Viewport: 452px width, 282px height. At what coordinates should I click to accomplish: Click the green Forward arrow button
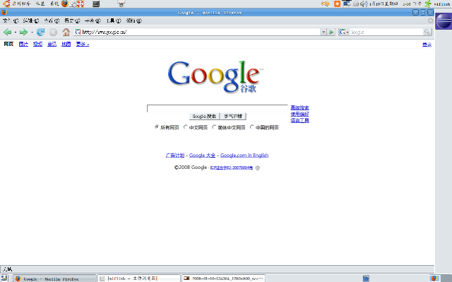pyautogui.click(x=23, y=32)
